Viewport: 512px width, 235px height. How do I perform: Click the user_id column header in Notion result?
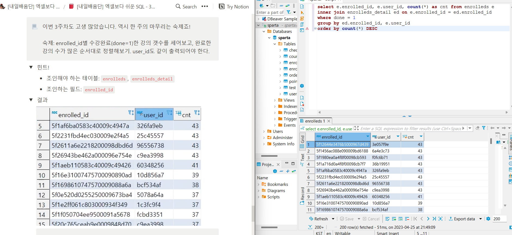[x=154, y=114]
